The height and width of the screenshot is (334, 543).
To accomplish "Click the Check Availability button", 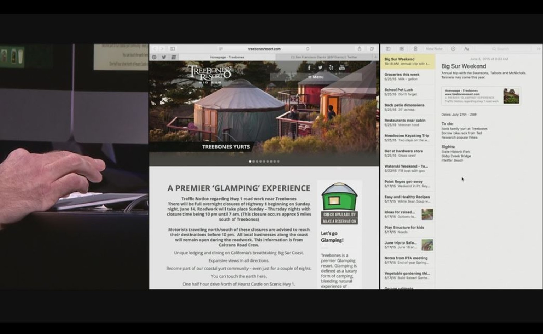I will (x=339, y=215).
